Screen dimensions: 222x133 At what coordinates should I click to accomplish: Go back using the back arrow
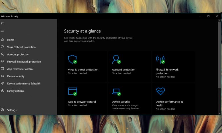(2, 23)
